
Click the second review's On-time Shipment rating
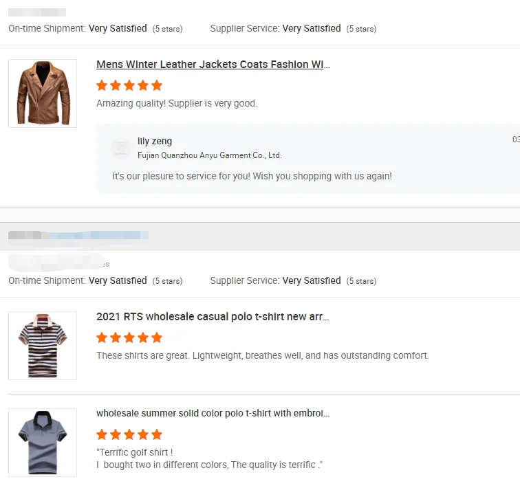(x=96, y=280)
